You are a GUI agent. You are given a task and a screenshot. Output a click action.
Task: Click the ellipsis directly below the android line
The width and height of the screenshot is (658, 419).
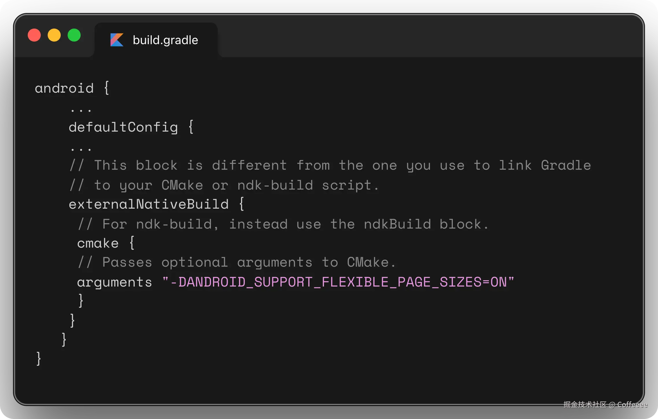pyautogui.click(x=81, y=110)
